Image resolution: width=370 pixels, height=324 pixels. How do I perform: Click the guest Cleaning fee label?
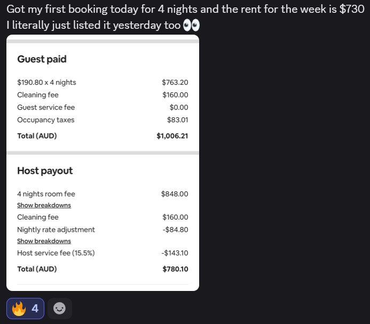coord(38,95)
